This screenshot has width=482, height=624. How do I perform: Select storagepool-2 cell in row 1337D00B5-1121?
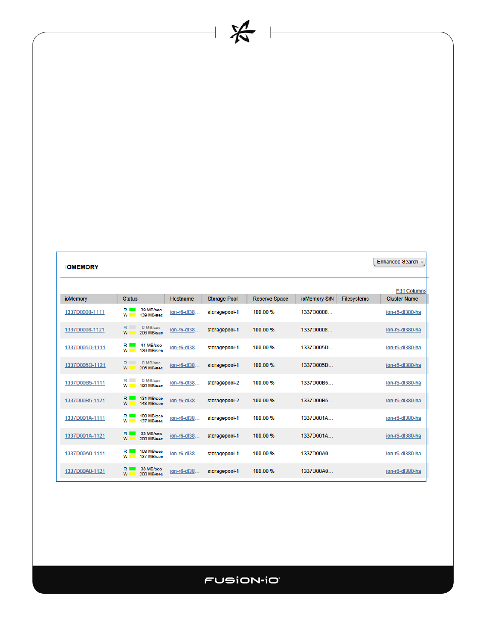[x=223, y=401]
